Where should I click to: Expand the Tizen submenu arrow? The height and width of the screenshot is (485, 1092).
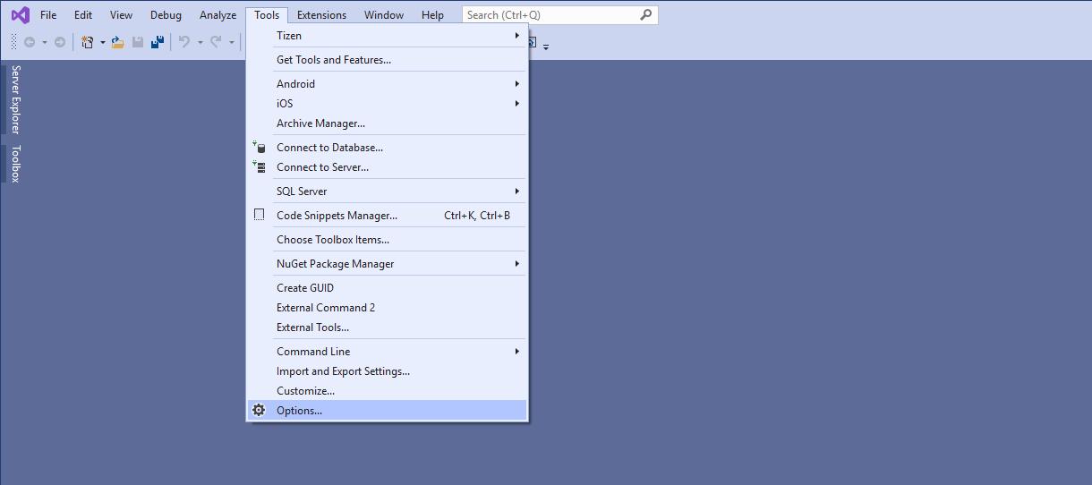(x=516, y=36)
